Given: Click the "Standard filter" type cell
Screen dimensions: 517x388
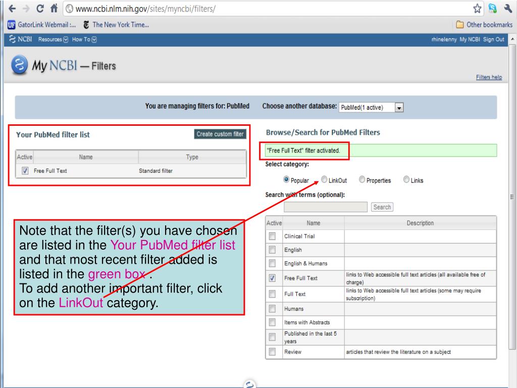Looking at the screenshot, I should pos(156,171).
